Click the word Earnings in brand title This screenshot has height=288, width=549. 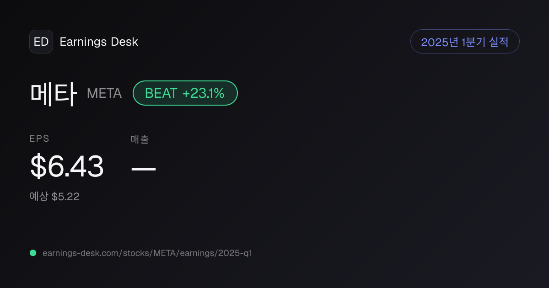[83, 42]
